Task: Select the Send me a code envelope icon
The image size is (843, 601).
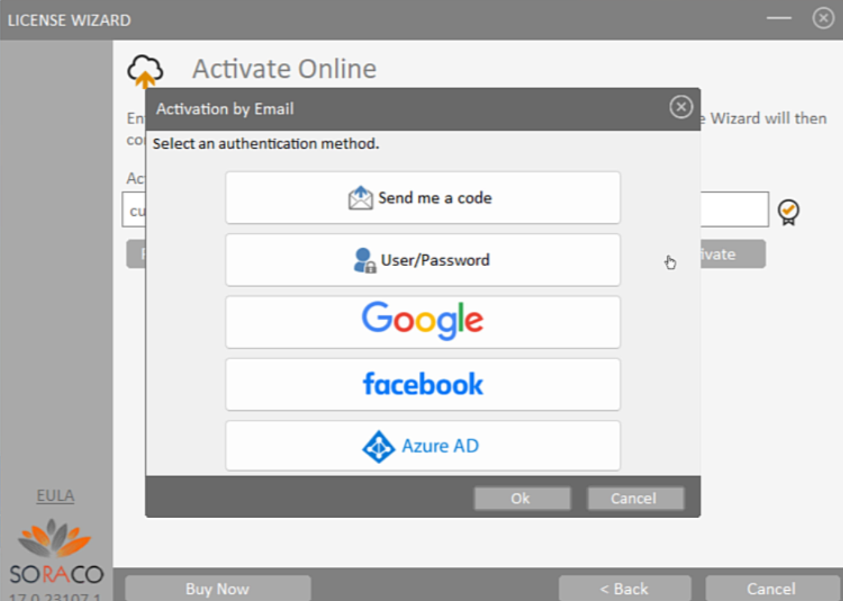Action: (x=360, y=197)
